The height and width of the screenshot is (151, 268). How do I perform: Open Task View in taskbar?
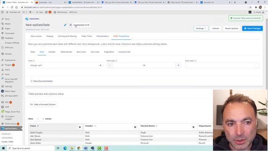coord(58,148)
